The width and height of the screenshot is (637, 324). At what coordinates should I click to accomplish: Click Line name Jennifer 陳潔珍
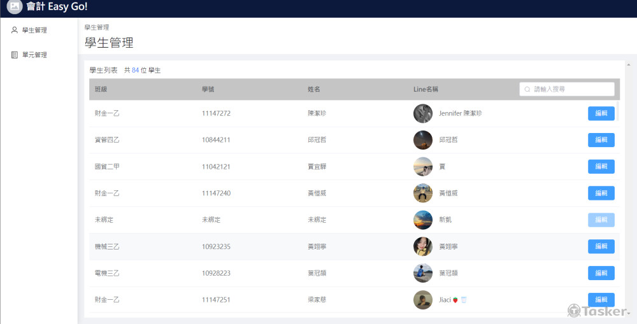[461, 114]
